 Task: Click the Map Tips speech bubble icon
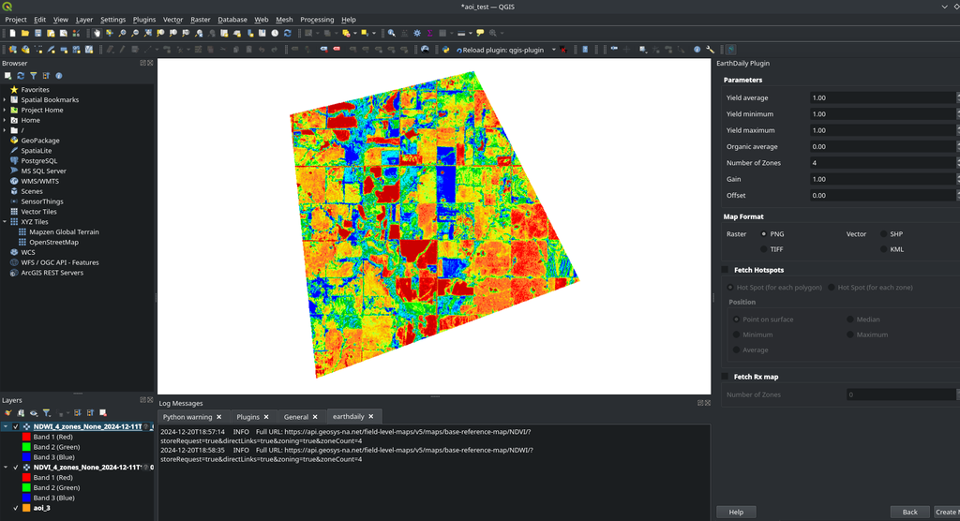(x=480, y=33)
